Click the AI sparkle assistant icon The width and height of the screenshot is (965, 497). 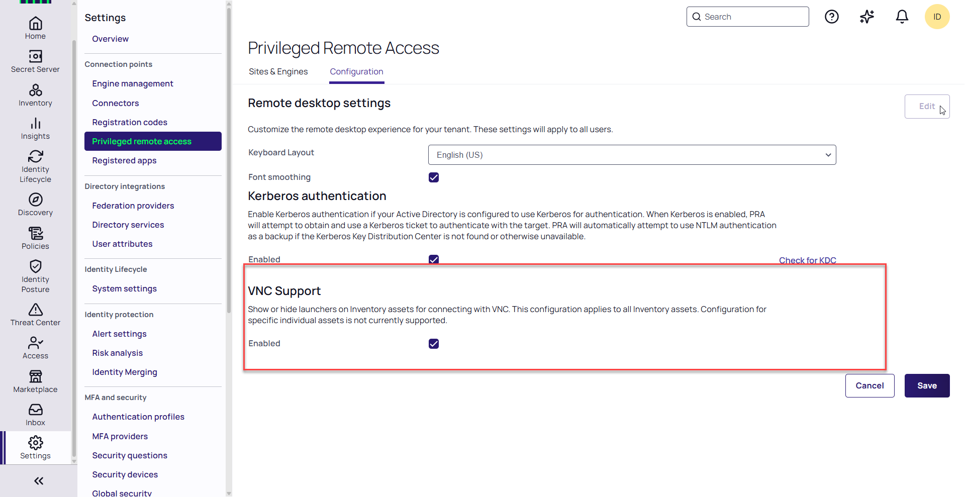(866, 17)
